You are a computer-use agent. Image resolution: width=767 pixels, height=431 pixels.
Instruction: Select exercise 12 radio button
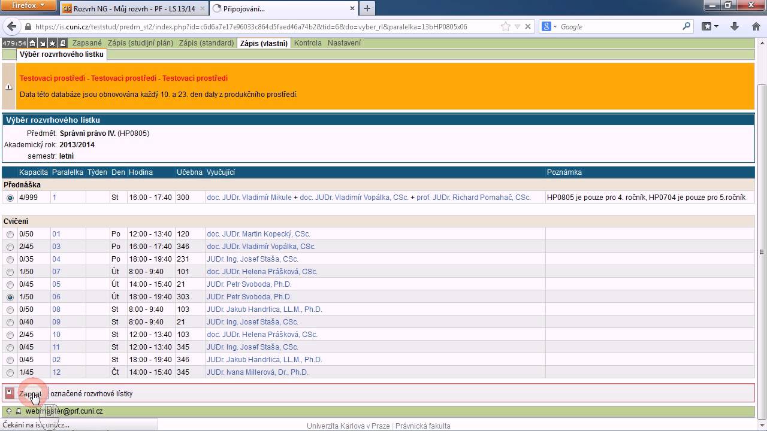(x=10, y=373)
